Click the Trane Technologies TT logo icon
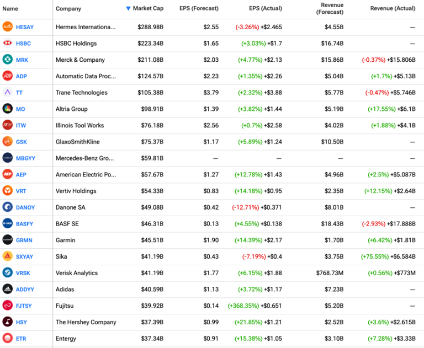Screen dimensions: 424x348 click(8, 93)
